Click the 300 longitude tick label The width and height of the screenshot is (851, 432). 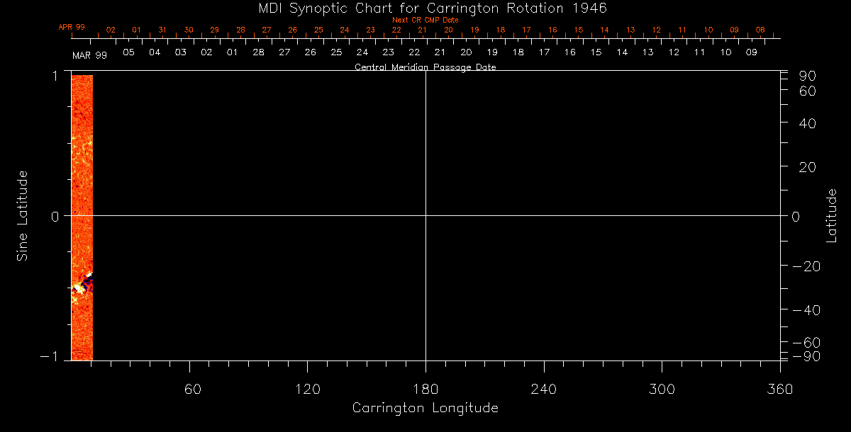click(662, 388)
